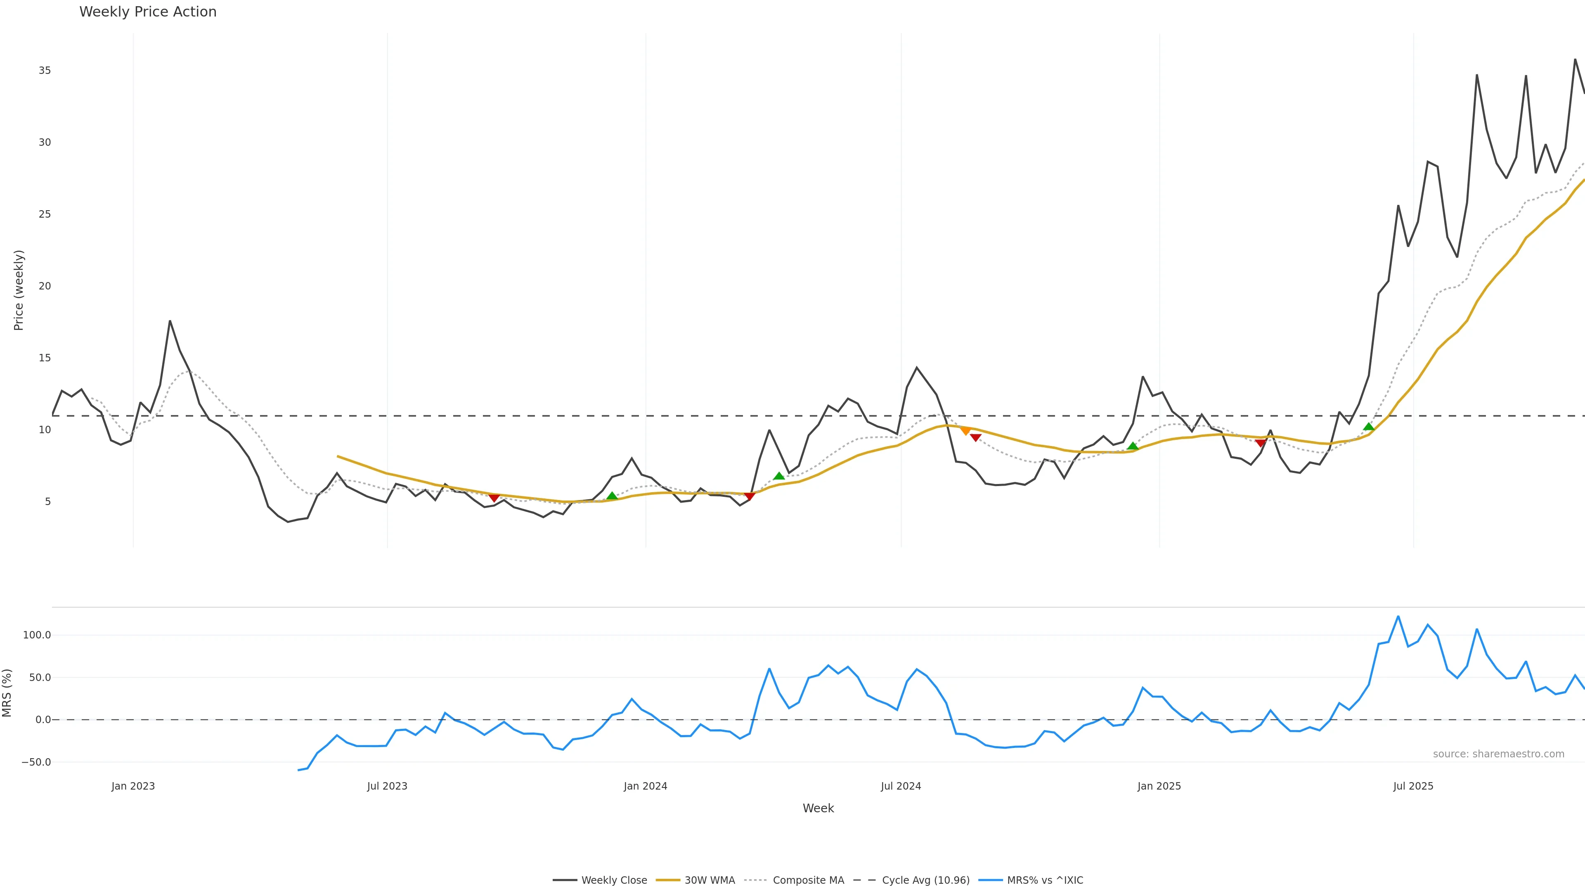The height and width of the screenshot is (892, 1585).
Task: Click the red down-triangle marker near August 2024
Action: coord(975,438)
